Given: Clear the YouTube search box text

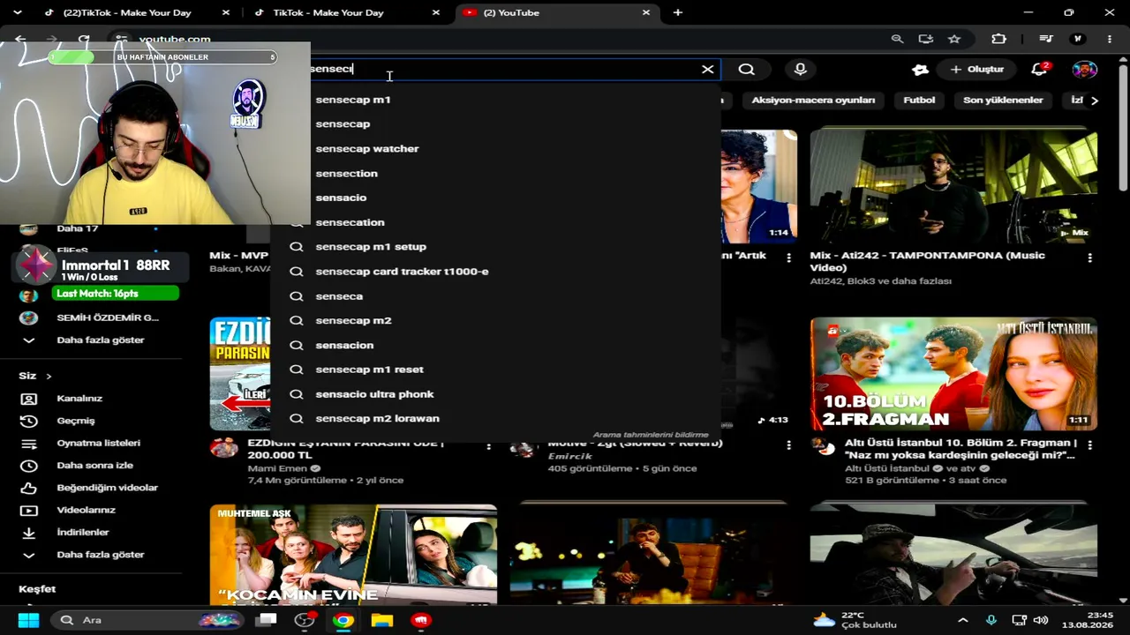Looking at the screenshot, I should 707,69.
